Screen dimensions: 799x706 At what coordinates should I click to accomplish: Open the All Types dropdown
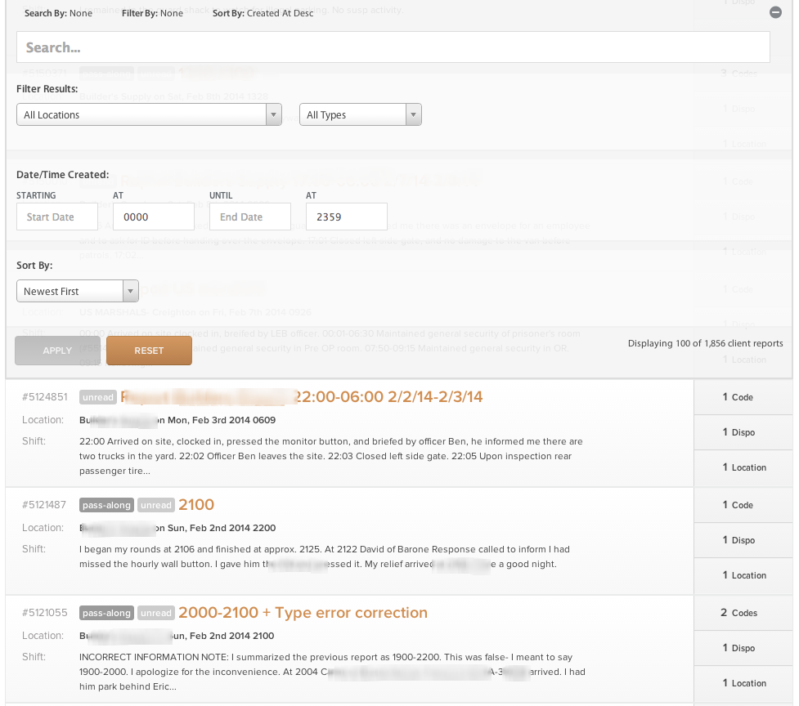pos(361,114)
